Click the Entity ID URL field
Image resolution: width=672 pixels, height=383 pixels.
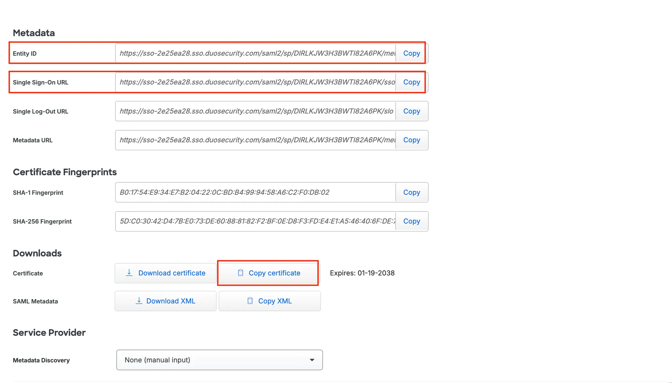pos(256,53)
